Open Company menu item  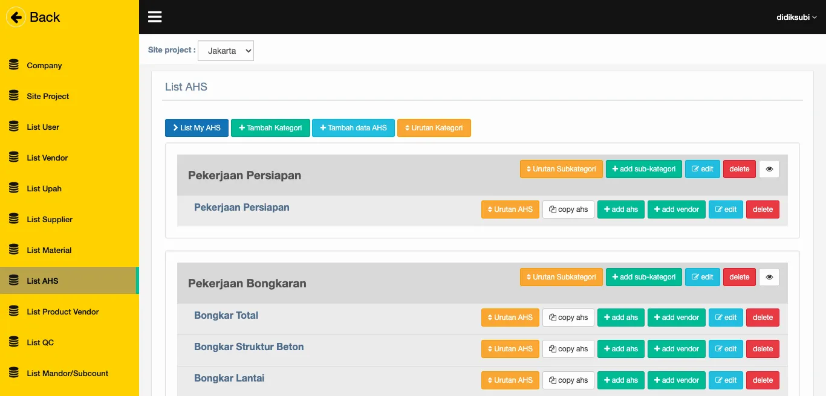(x=70, y=65)
